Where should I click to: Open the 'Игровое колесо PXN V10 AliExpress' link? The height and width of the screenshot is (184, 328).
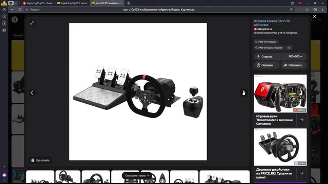coord(272,23)
